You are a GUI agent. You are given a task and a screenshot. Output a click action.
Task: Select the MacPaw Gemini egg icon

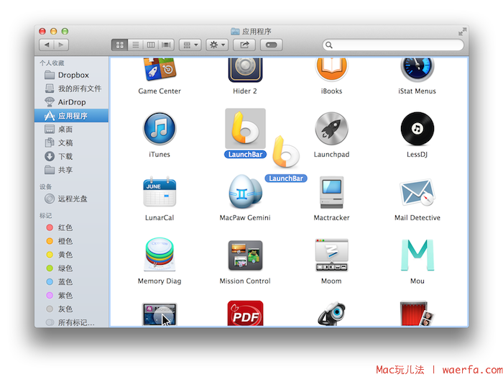(x=245, y=191)
